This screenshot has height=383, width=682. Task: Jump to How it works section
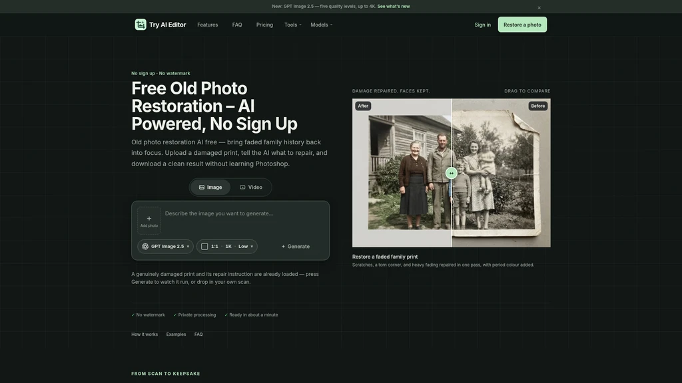[x=145, y=334]
